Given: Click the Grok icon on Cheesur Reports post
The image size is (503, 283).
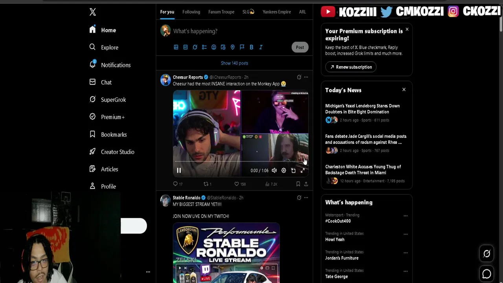Looking at the screenshot, I should coord(299,77).
